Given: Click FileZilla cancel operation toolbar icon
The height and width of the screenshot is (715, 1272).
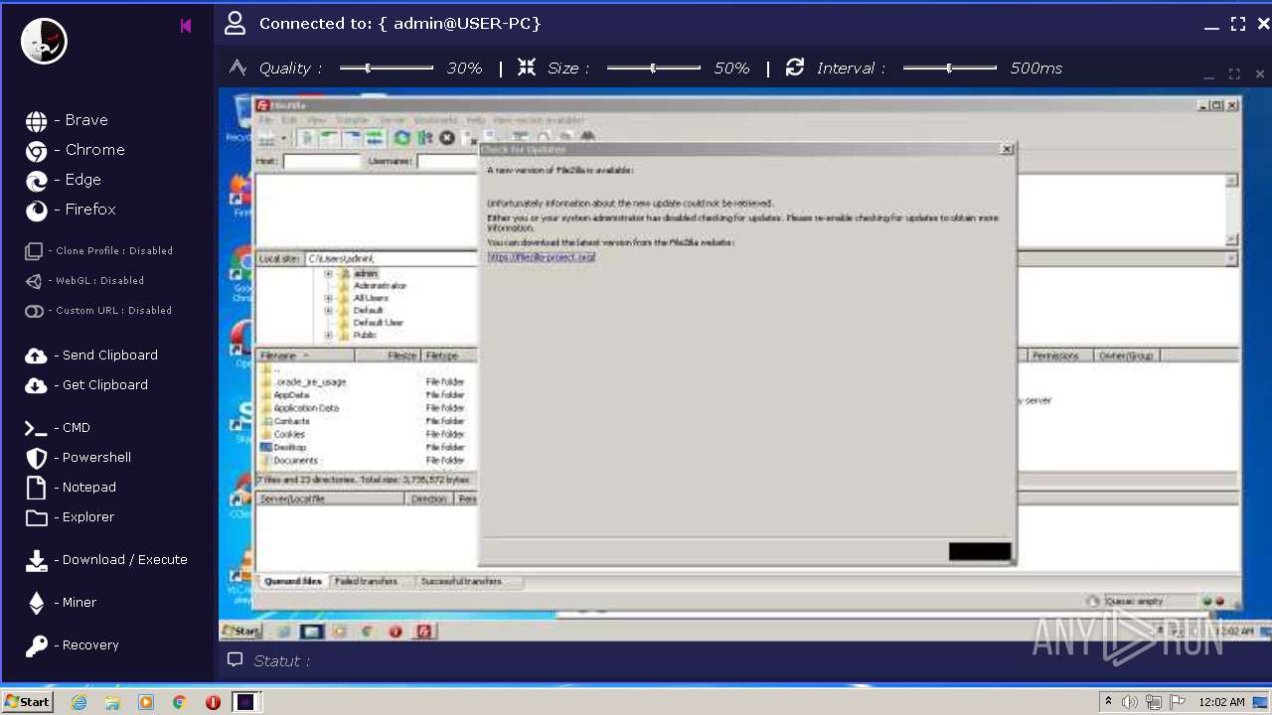Looking at the screenshot, I should click(447, 138).
